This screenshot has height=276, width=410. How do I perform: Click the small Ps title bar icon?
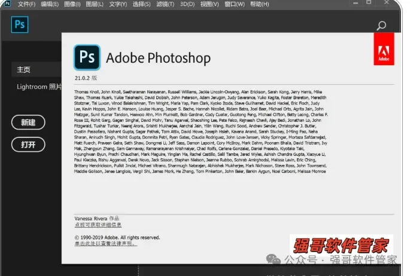(7, 4)
